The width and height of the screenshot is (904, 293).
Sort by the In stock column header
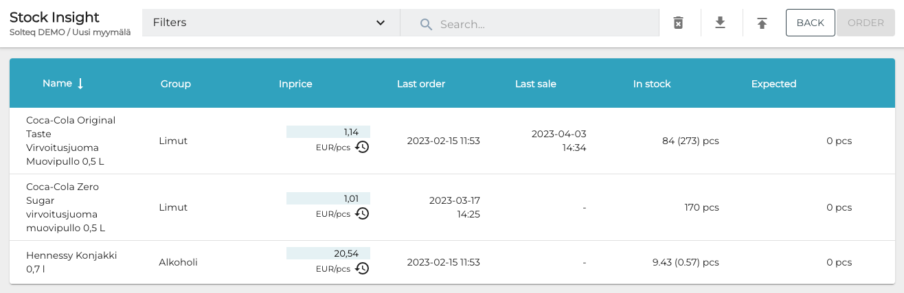pyautogui.click(x=651, y=84)
